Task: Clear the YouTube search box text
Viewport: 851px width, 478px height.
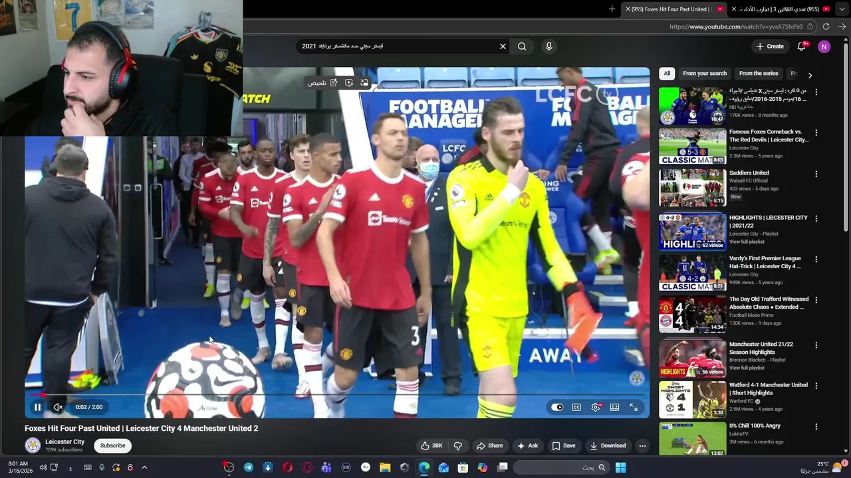Action: pyautogui.click(x=503, y=46)
